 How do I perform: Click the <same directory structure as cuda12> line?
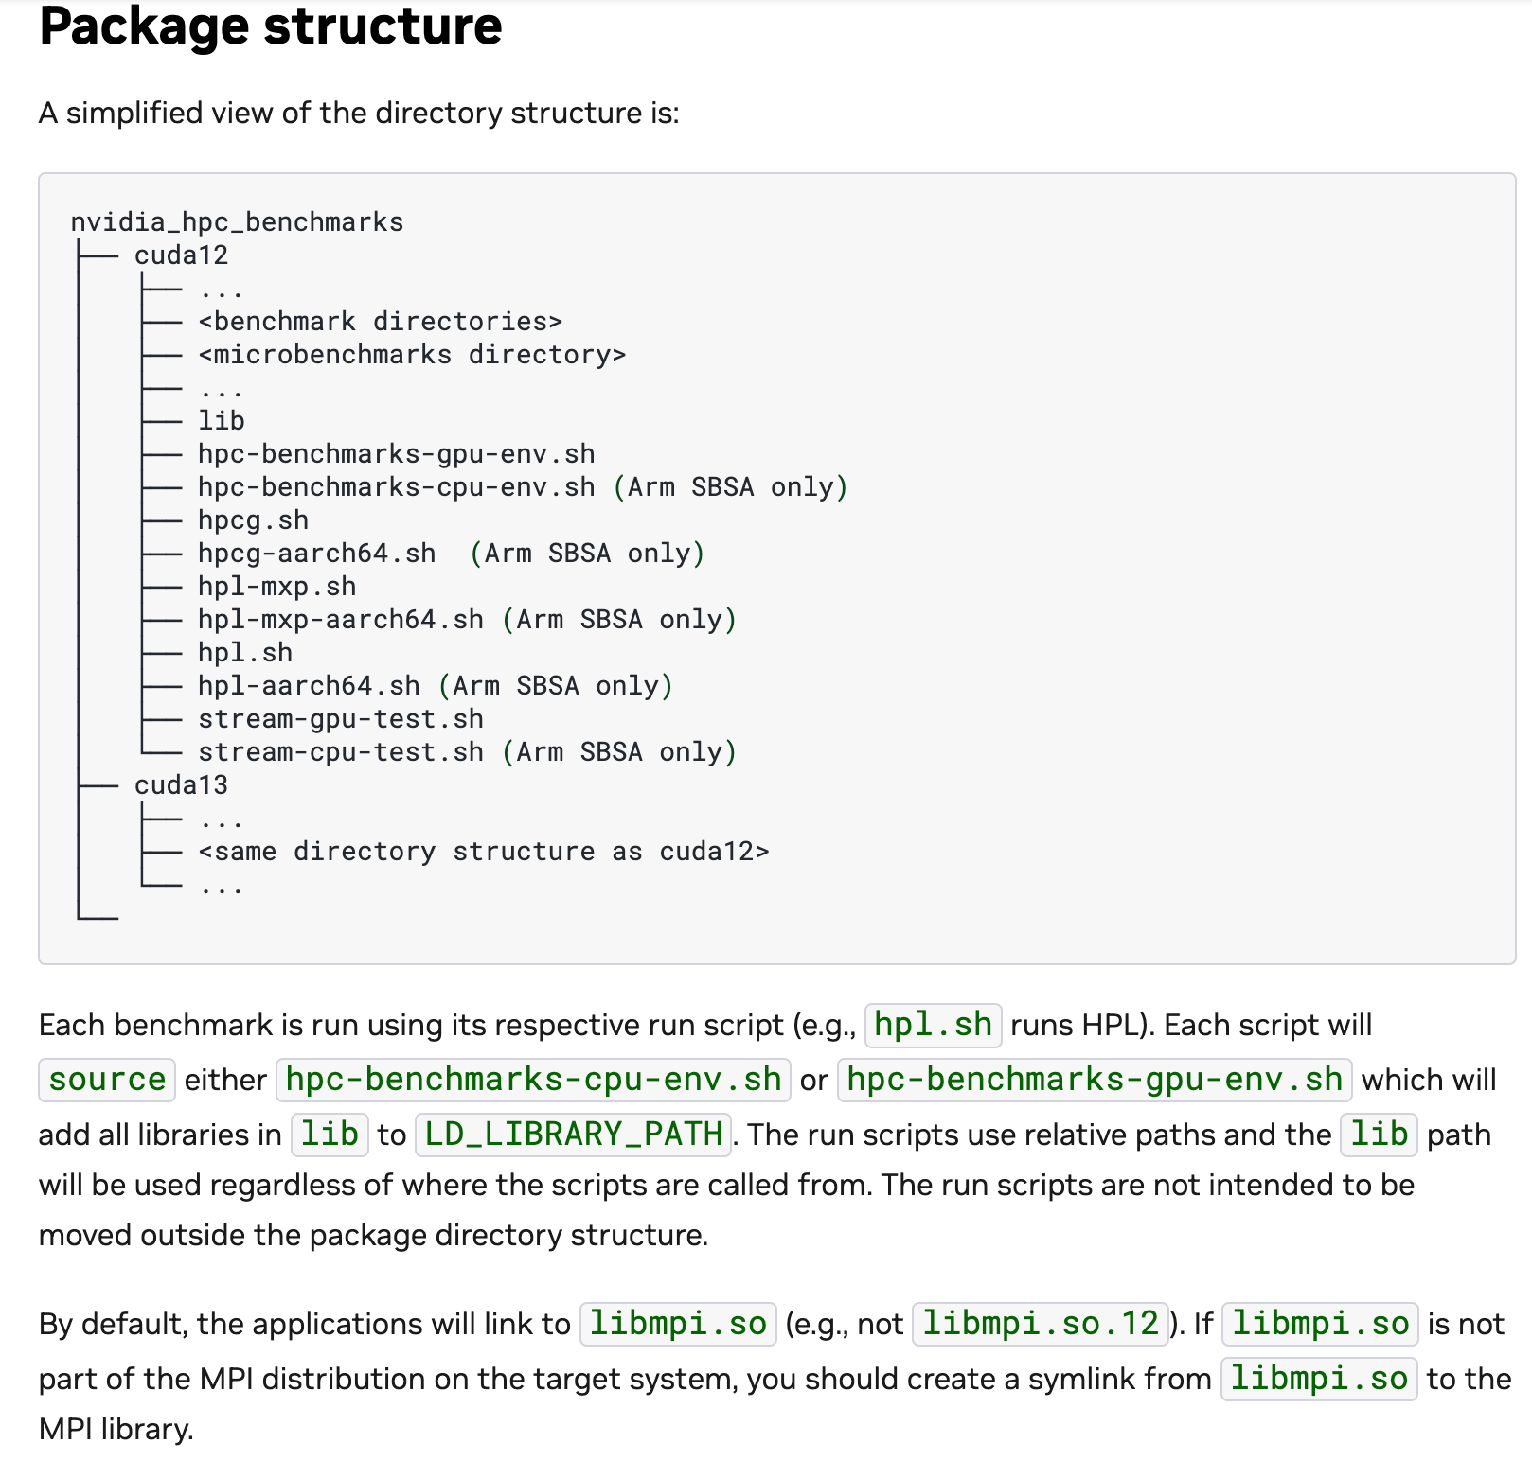pos(483,852)
